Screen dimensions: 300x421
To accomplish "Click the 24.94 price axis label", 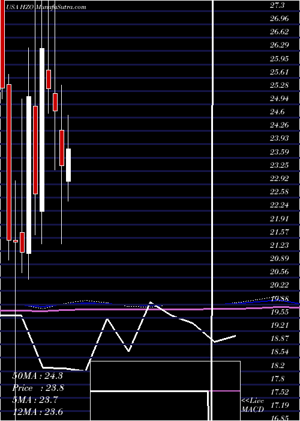I will pyautogui.click(x=280, y=99).
